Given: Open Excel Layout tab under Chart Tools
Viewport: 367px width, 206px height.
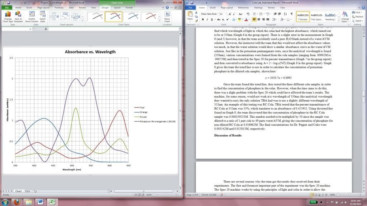Looking at the screenshot, I should click(x=117, y=8).
